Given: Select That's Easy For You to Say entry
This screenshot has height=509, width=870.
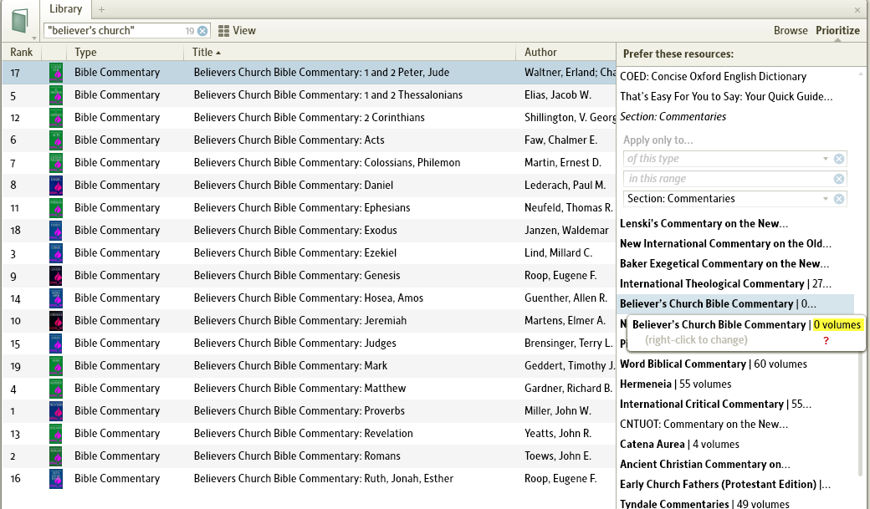Looking at the screenshot, I should point(726,97).
